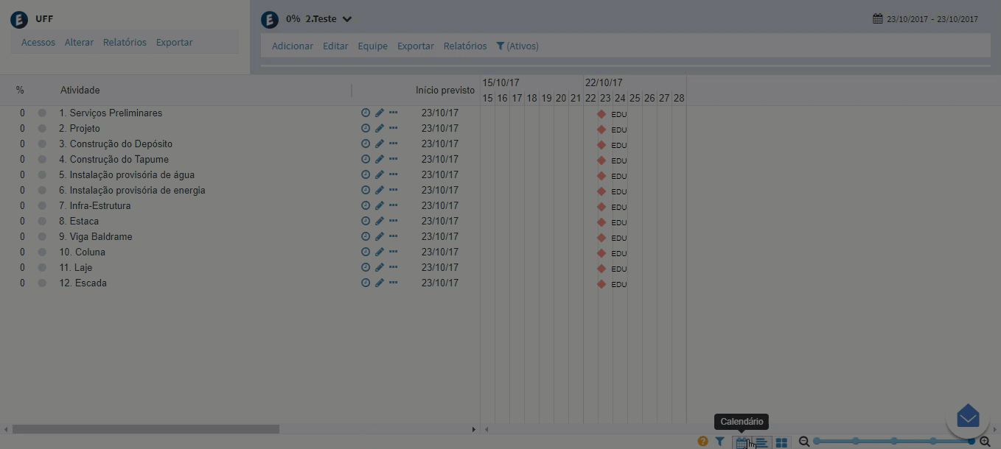Toggle status circle for Coluna row
1001x449 pixels.
coord(42,252)
